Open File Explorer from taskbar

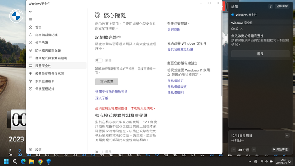(x=32, y=161)
